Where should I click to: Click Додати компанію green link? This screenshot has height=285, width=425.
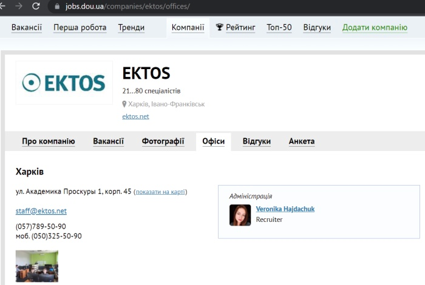click(x=375, y=27)
